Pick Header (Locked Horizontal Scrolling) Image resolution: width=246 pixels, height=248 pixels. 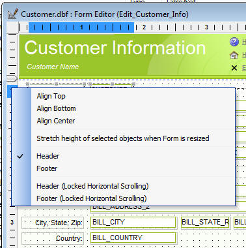[92, 186]
